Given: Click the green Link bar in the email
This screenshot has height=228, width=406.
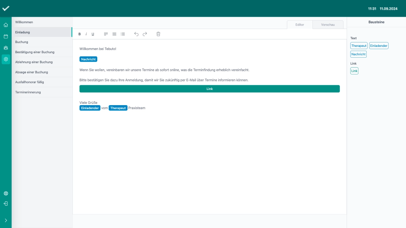Looking at the screenshot, I should coord(209,89).
